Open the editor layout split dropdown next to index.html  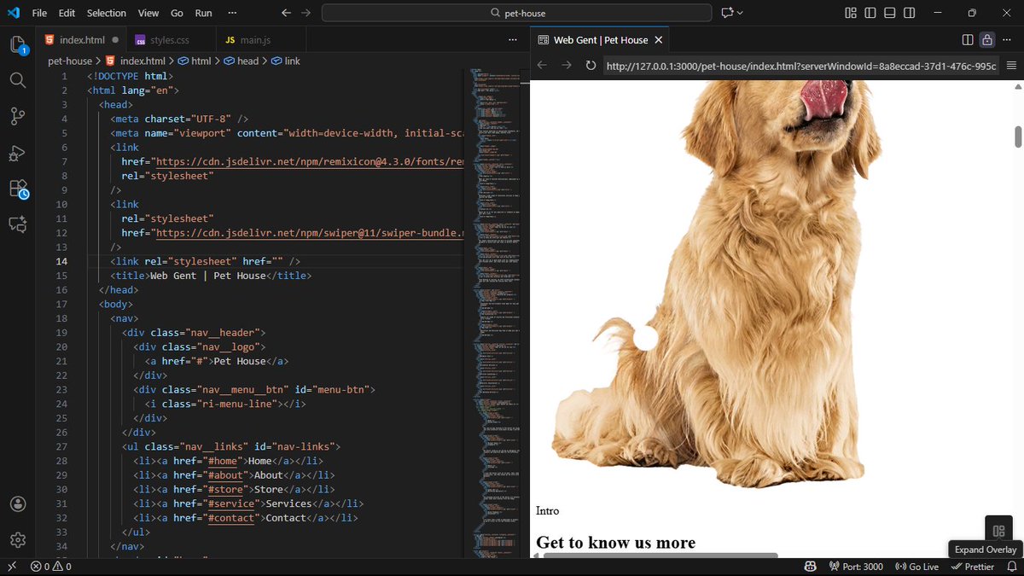tap(967, 39)
